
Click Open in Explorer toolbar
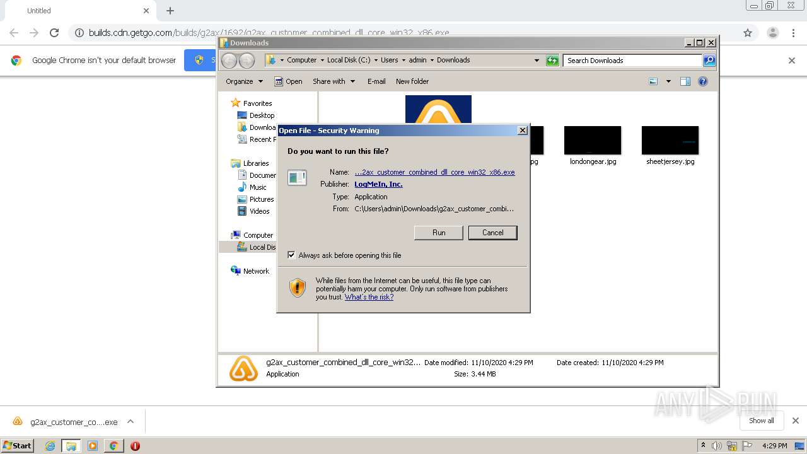click(288, 81)
